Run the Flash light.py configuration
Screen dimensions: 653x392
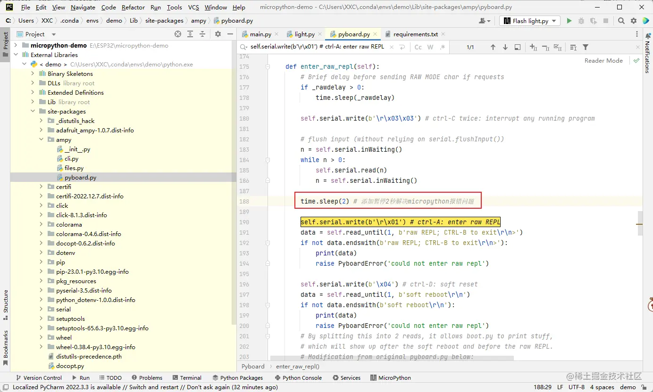coord(569,21)
